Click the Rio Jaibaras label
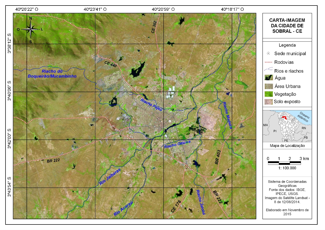Screen dimensions: 325x230 pyautogui.click(x=110, y=177)
